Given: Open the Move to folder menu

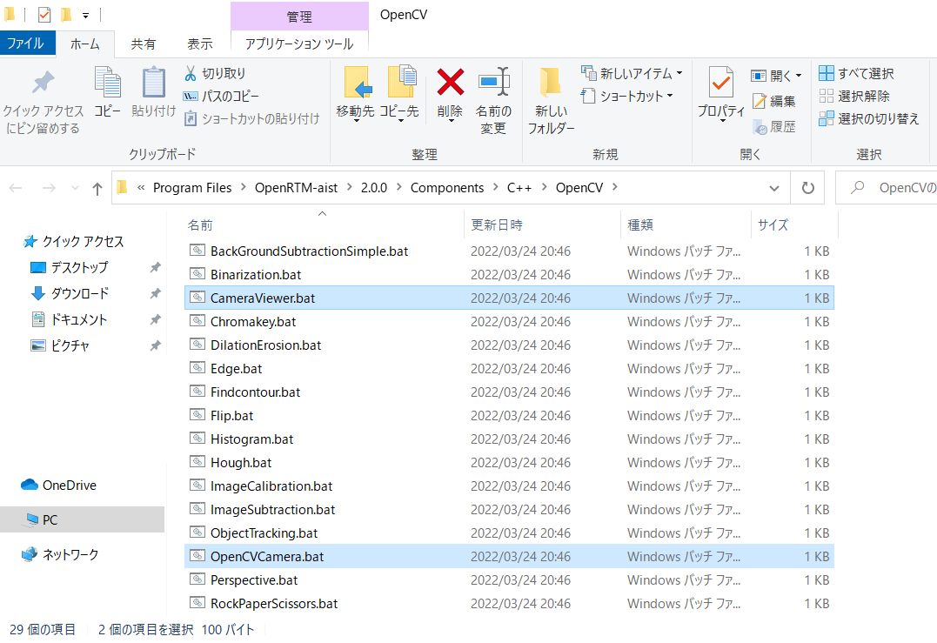Looking at the screenshot, I should (356, 95).
